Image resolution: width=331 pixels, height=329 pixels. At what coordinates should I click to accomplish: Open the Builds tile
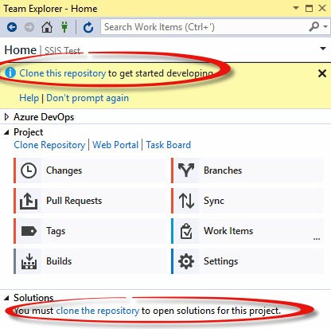(90, 261)
